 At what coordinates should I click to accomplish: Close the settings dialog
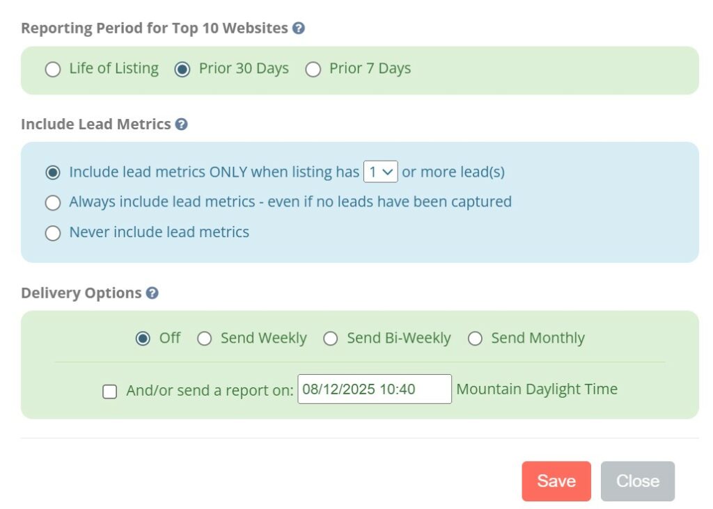point(638,481)
